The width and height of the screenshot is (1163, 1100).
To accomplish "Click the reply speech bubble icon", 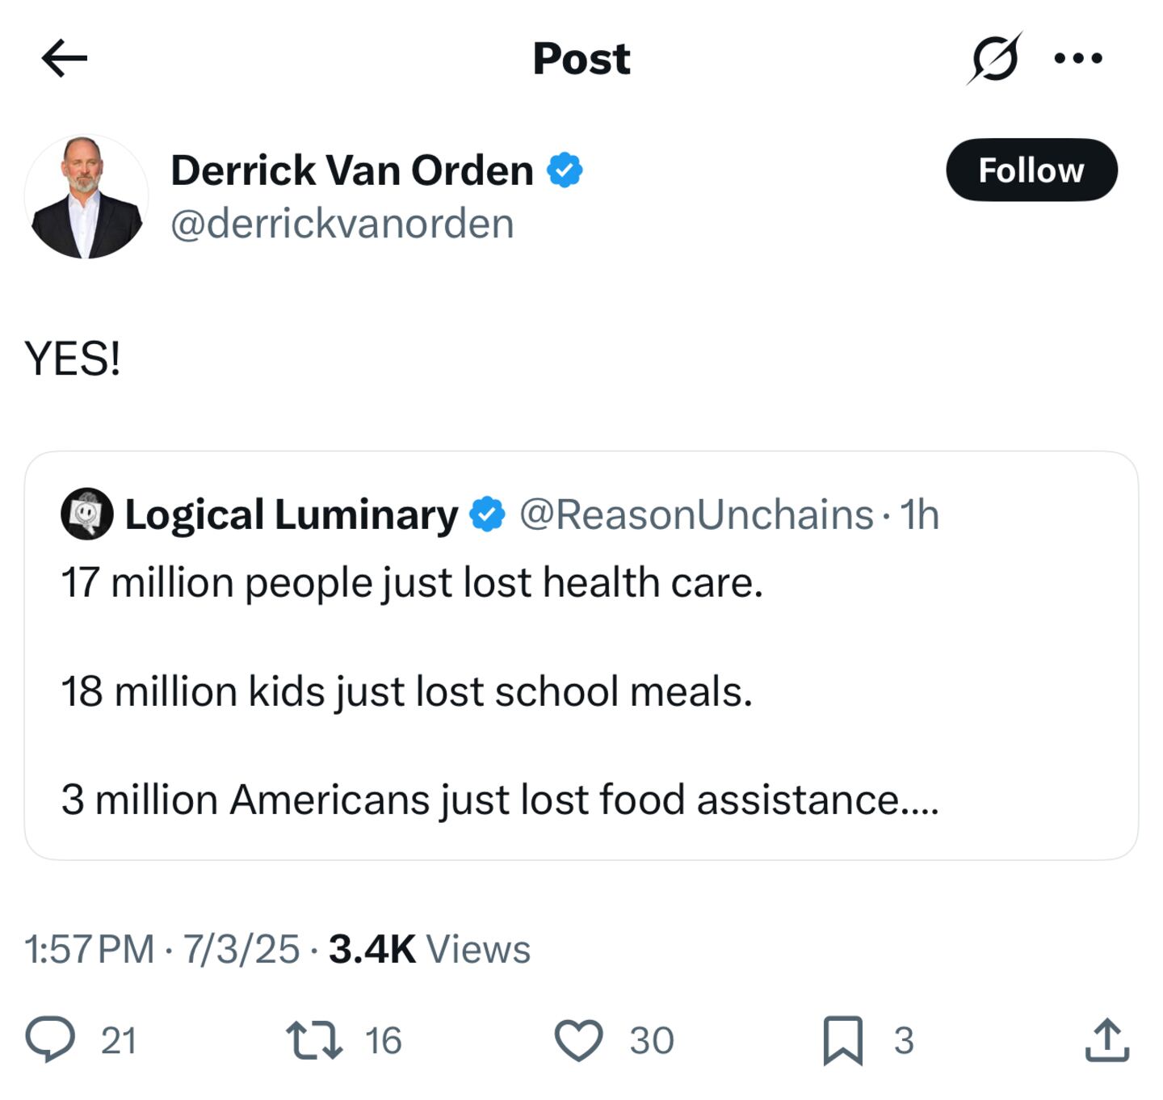I will click(50, 1039).
